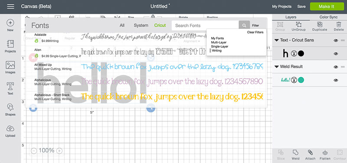Click the Attach tool
This screenshot has width=347, height=163.
310,155
